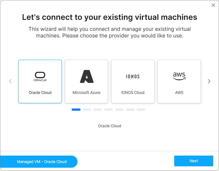Click the wizard heading text
The image size is (219, 171).
pos(110,17)
